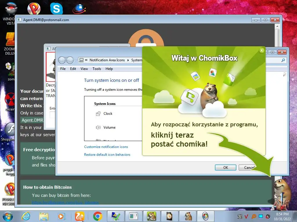The image size is (297, 222).
Task: Open the blue globe desktop shortcut
Action: (79, 9)
